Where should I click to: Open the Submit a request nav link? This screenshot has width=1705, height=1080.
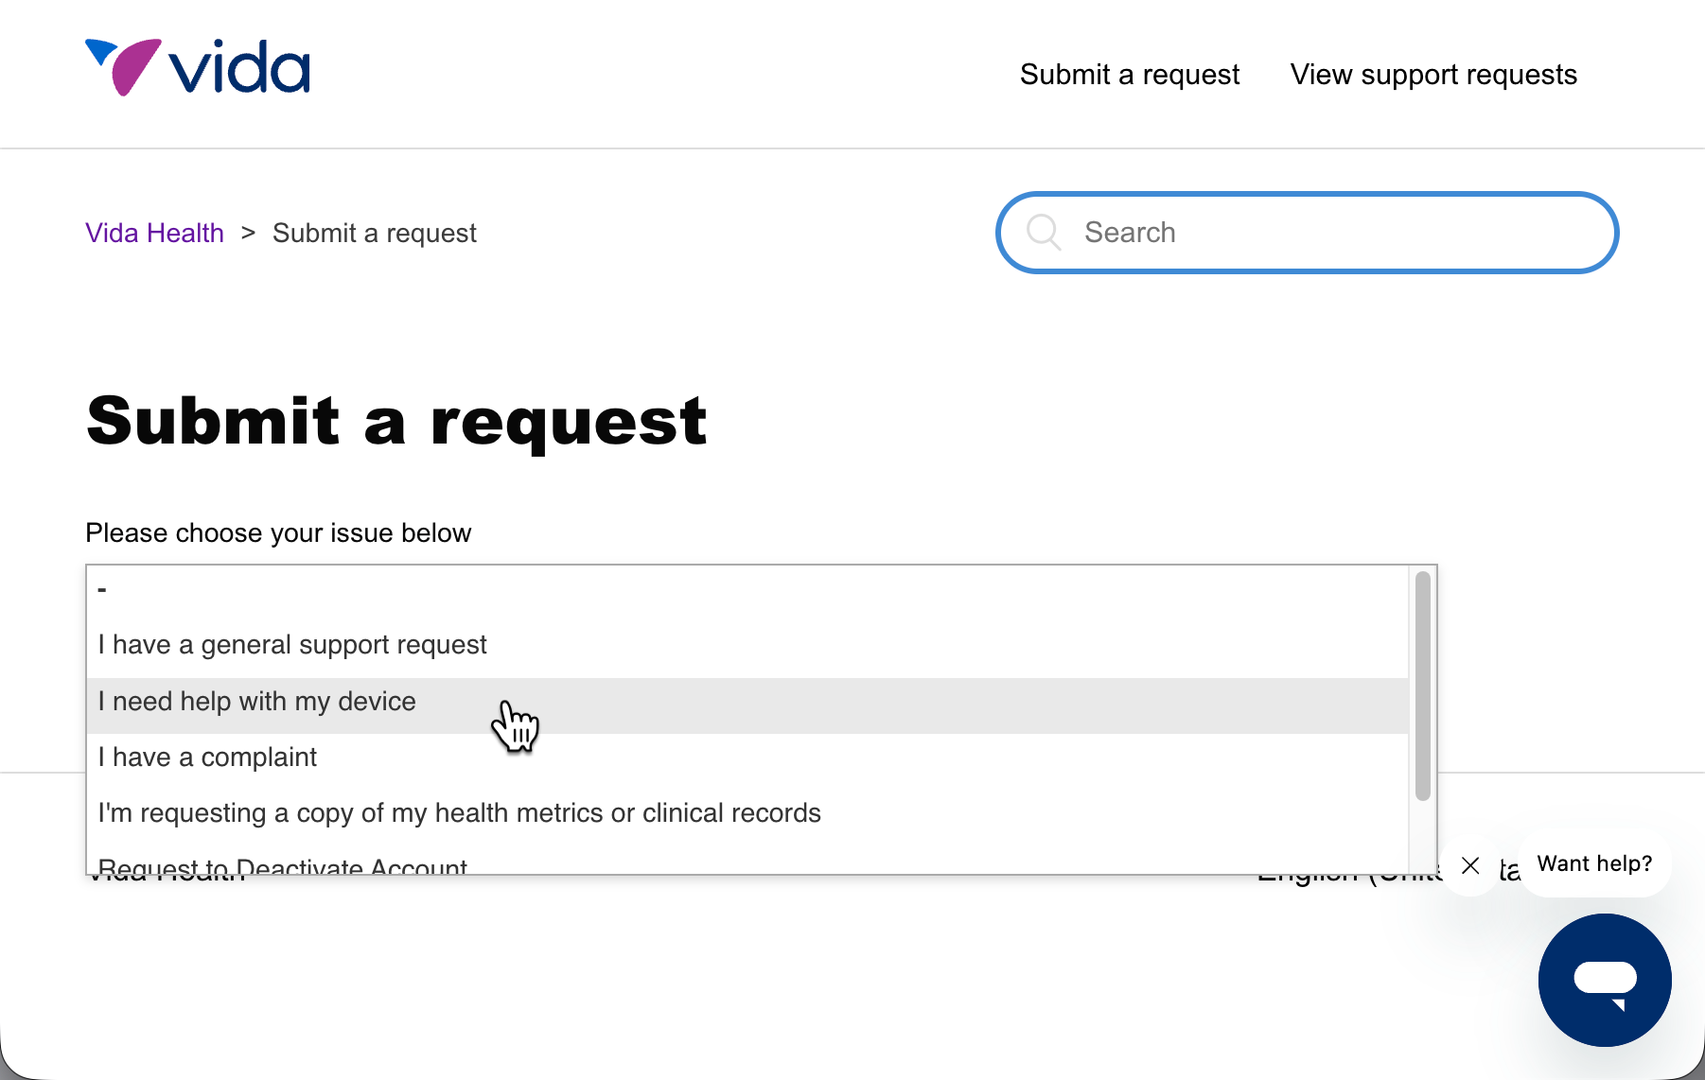pyautogui.click(x=1130, y=75)
